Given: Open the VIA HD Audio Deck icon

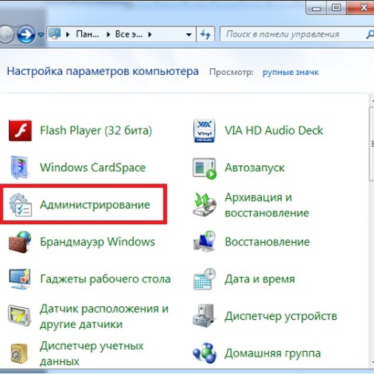Looking at the screenshot, I should point(204,131).
